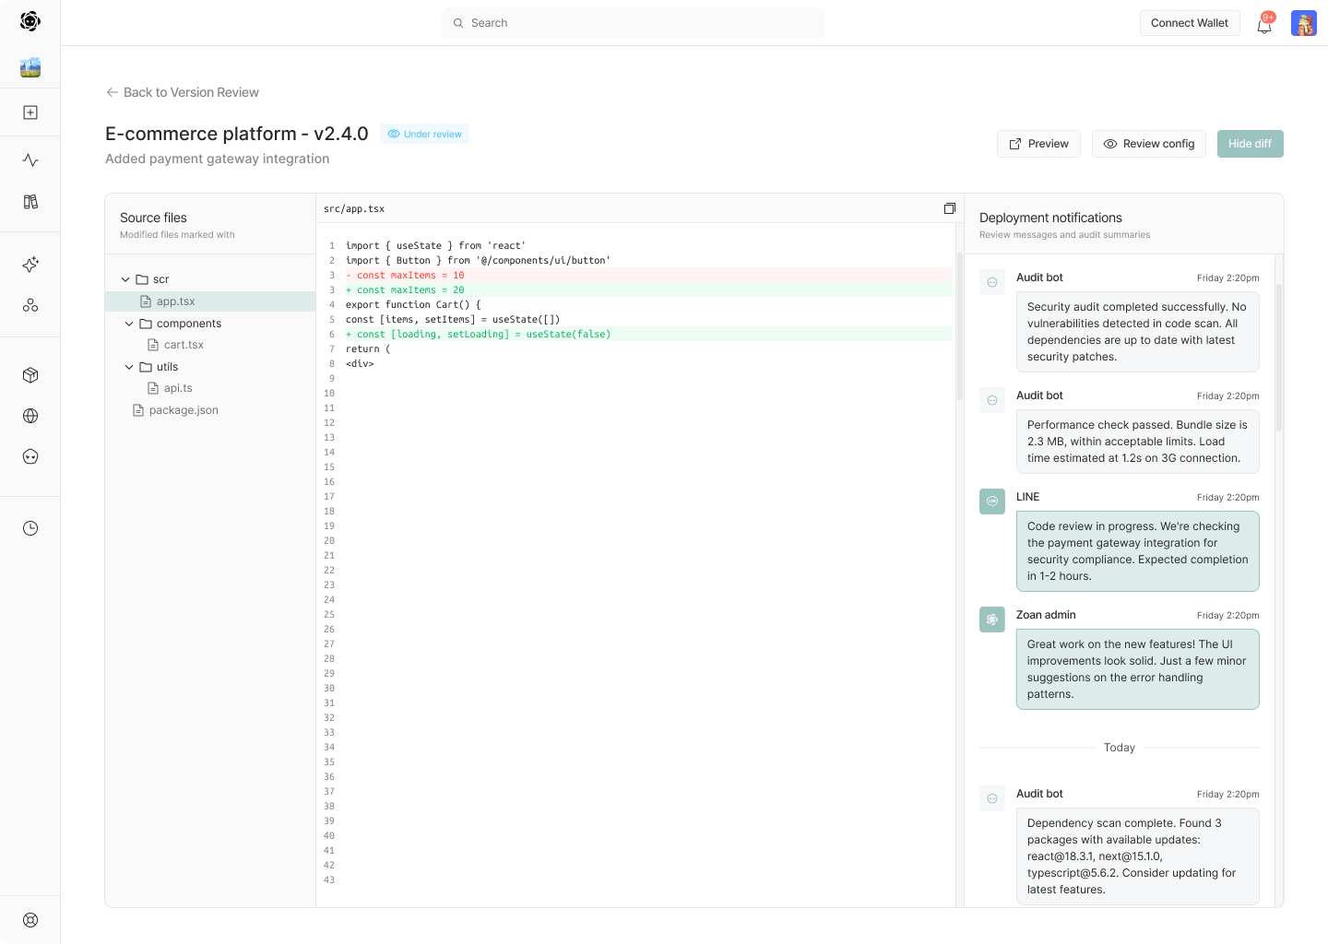This screenshot has width=1328, height=944.
Task: Select package.json in the file tree
Action: click(x=175, y=410)
